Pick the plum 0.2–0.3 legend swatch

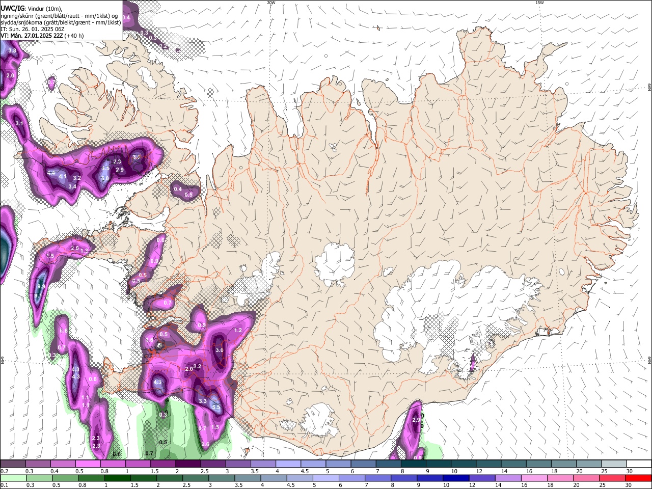13,464
